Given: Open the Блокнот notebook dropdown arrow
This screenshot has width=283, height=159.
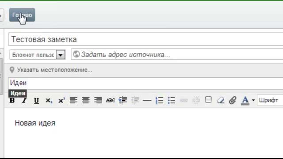Looking at the screenshot, I should [61, 55].
